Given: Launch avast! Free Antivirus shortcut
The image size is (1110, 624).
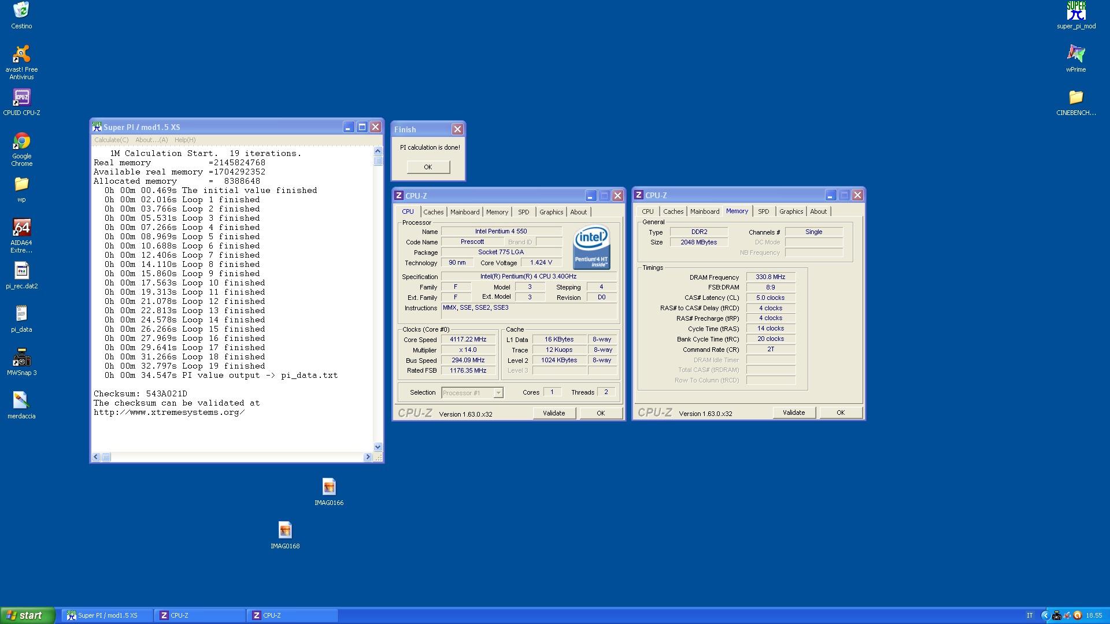Looking at the screenshot, I should coord(21,62).
